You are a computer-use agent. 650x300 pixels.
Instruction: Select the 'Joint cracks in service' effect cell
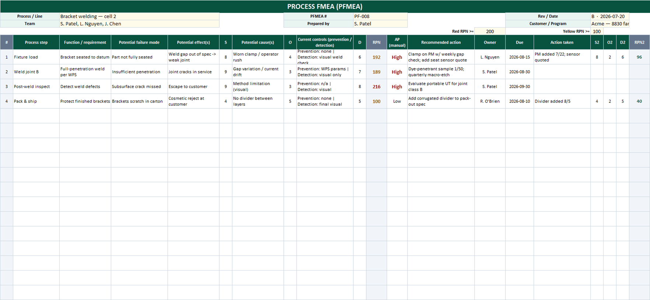193,72
